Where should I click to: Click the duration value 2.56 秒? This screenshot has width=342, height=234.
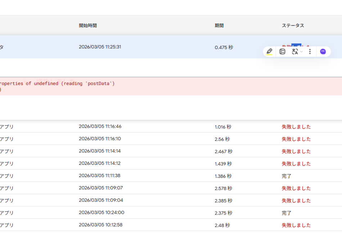pyautogui.click(x=221, y=139)
